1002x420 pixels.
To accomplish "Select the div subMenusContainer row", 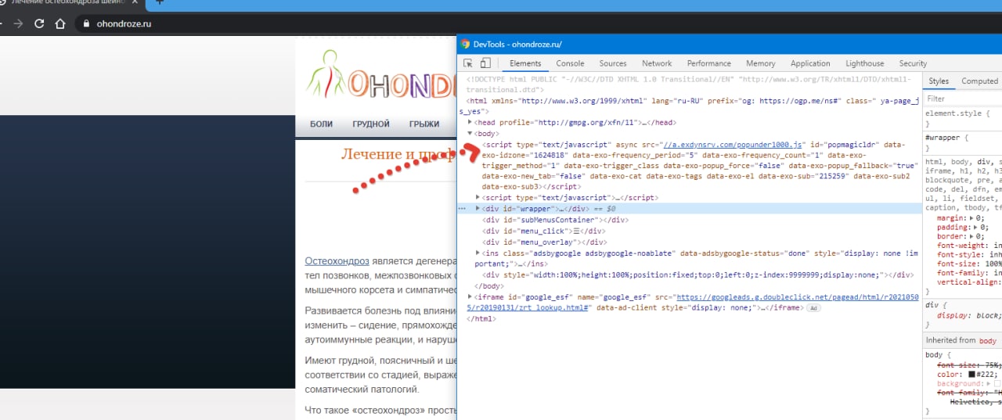I will click(x=556, y=220).
